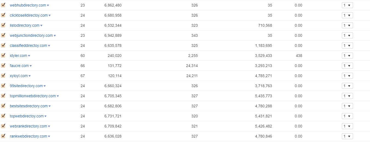Image resolution: width=370 pixels, height=143 pixels.
Task: Expand the caret after webjunctiondirectory.com
Action: point(55,36)
